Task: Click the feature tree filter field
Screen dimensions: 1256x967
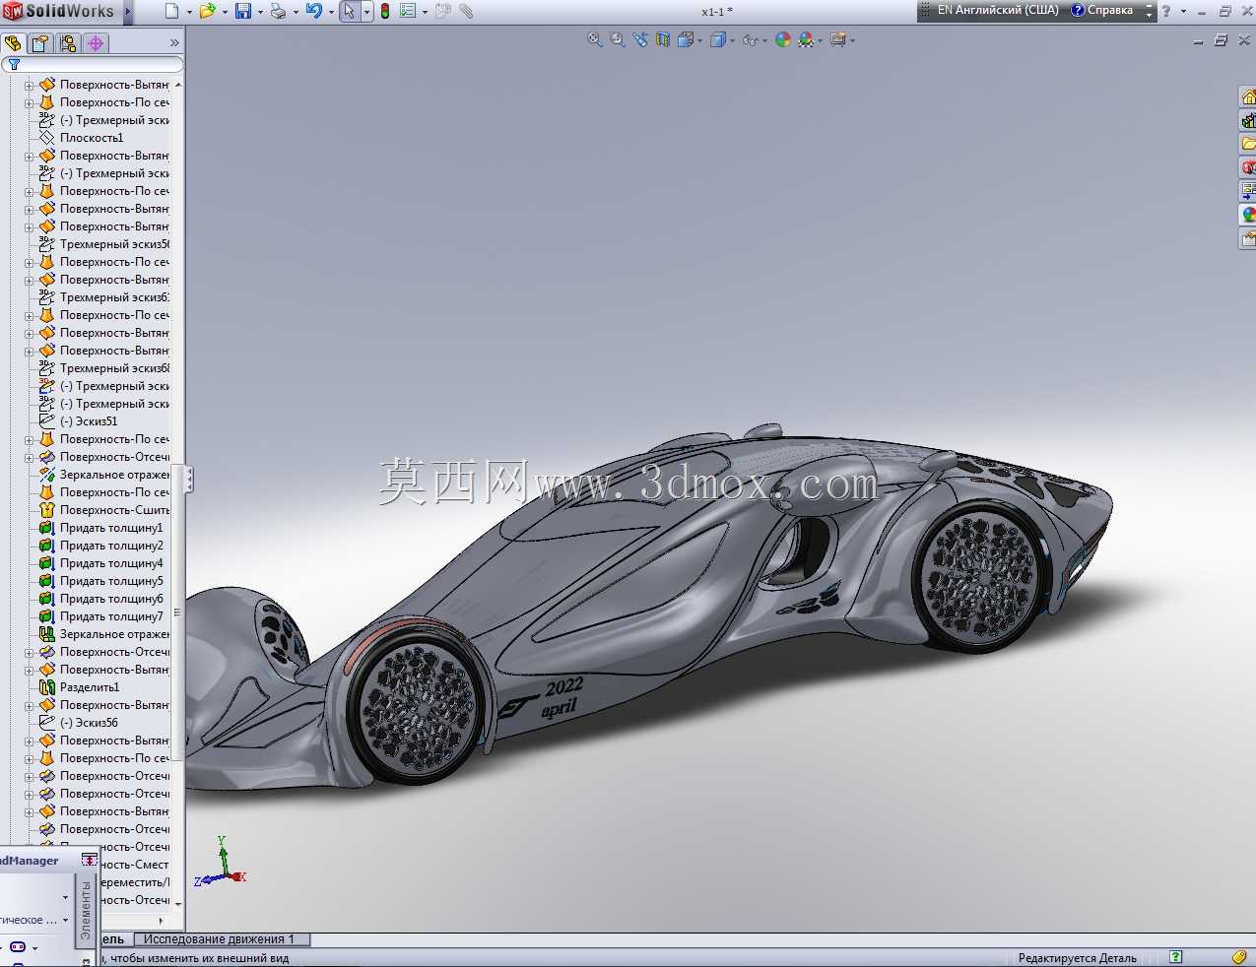Action: (93, 64)
